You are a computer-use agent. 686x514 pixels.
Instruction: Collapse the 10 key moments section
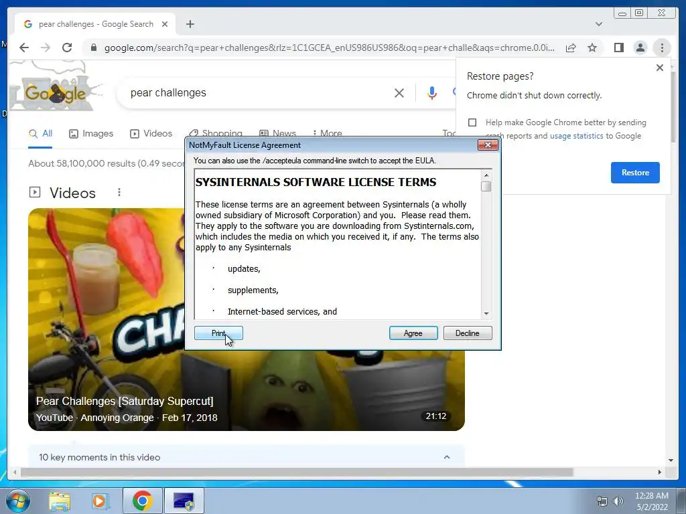click(x=447, y=457)
